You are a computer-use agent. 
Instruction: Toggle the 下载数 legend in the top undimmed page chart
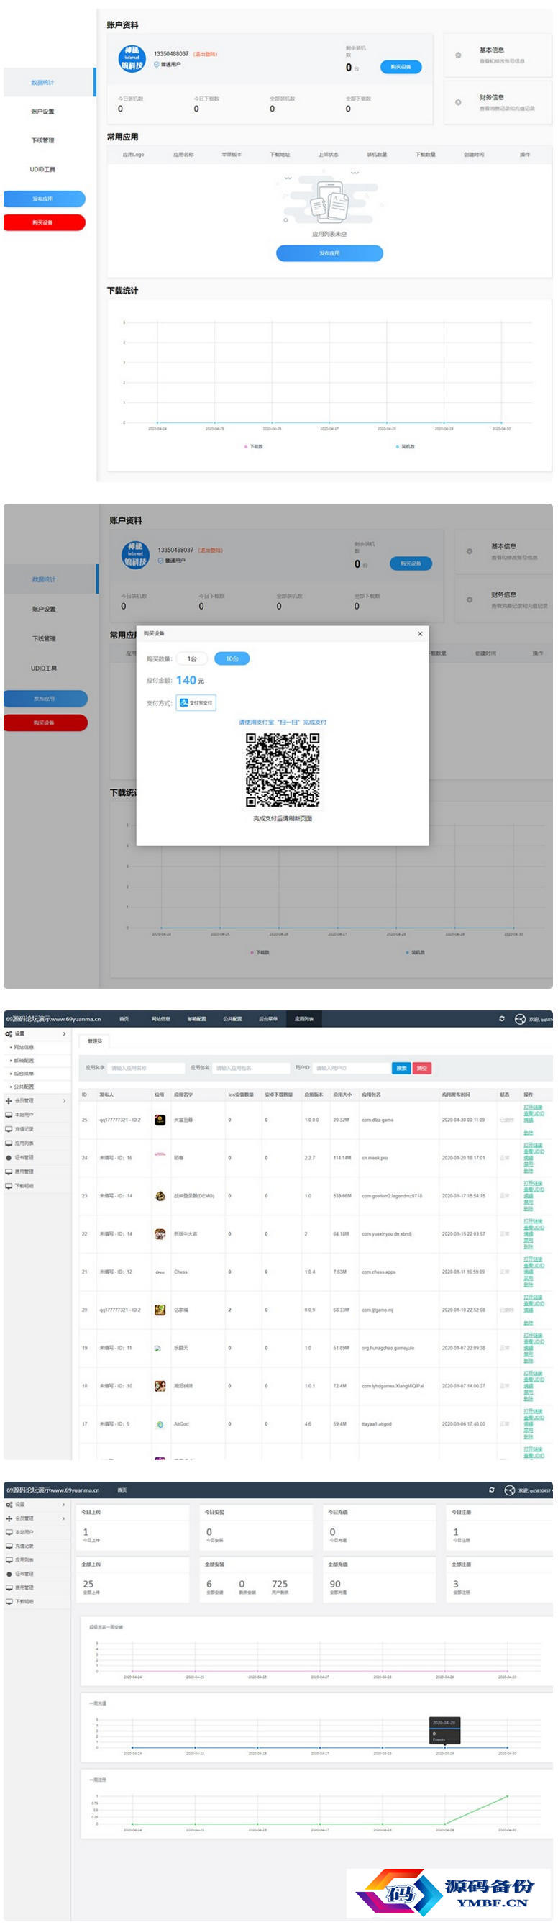pyautogui.click(x=254, y=446)
